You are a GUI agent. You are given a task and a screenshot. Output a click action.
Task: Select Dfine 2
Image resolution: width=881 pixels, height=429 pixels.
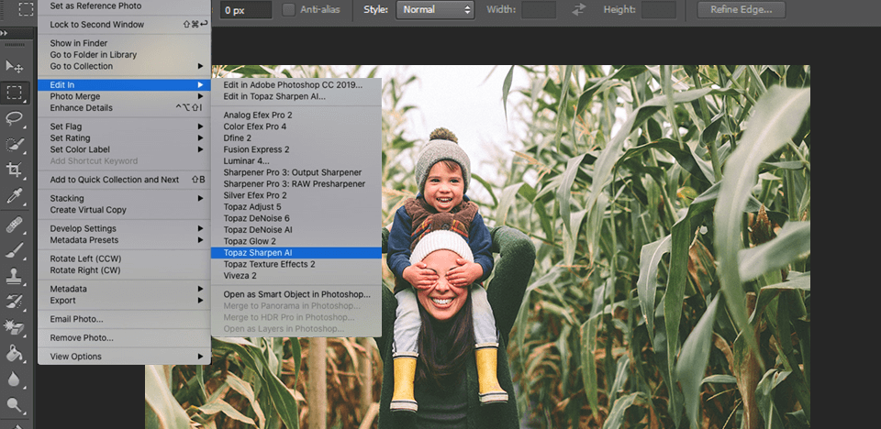296,138
